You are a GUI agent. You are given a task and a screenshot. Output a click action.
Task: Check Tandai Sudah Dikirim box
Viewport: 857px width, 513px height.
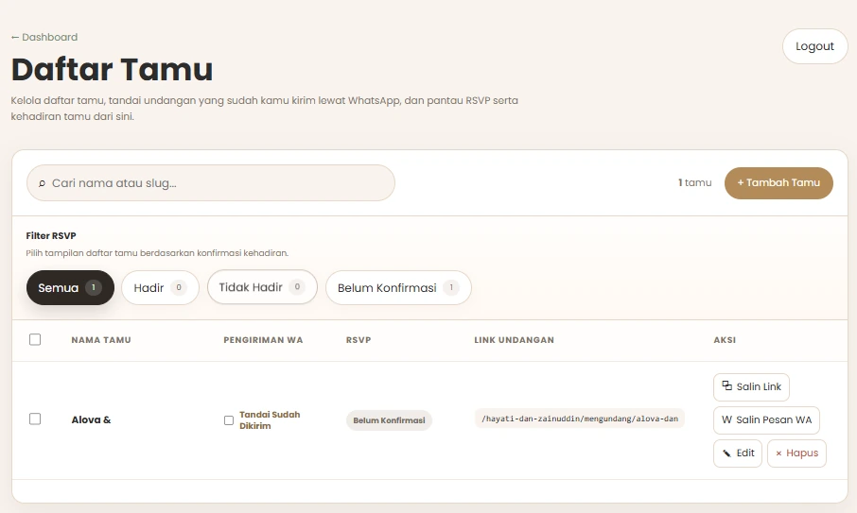[229, 420]
